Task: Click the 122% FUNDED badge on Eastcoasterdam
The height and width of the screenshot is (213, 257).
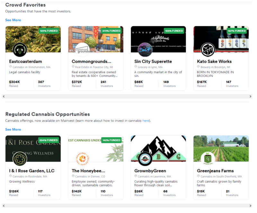Action: pos(49,31)
